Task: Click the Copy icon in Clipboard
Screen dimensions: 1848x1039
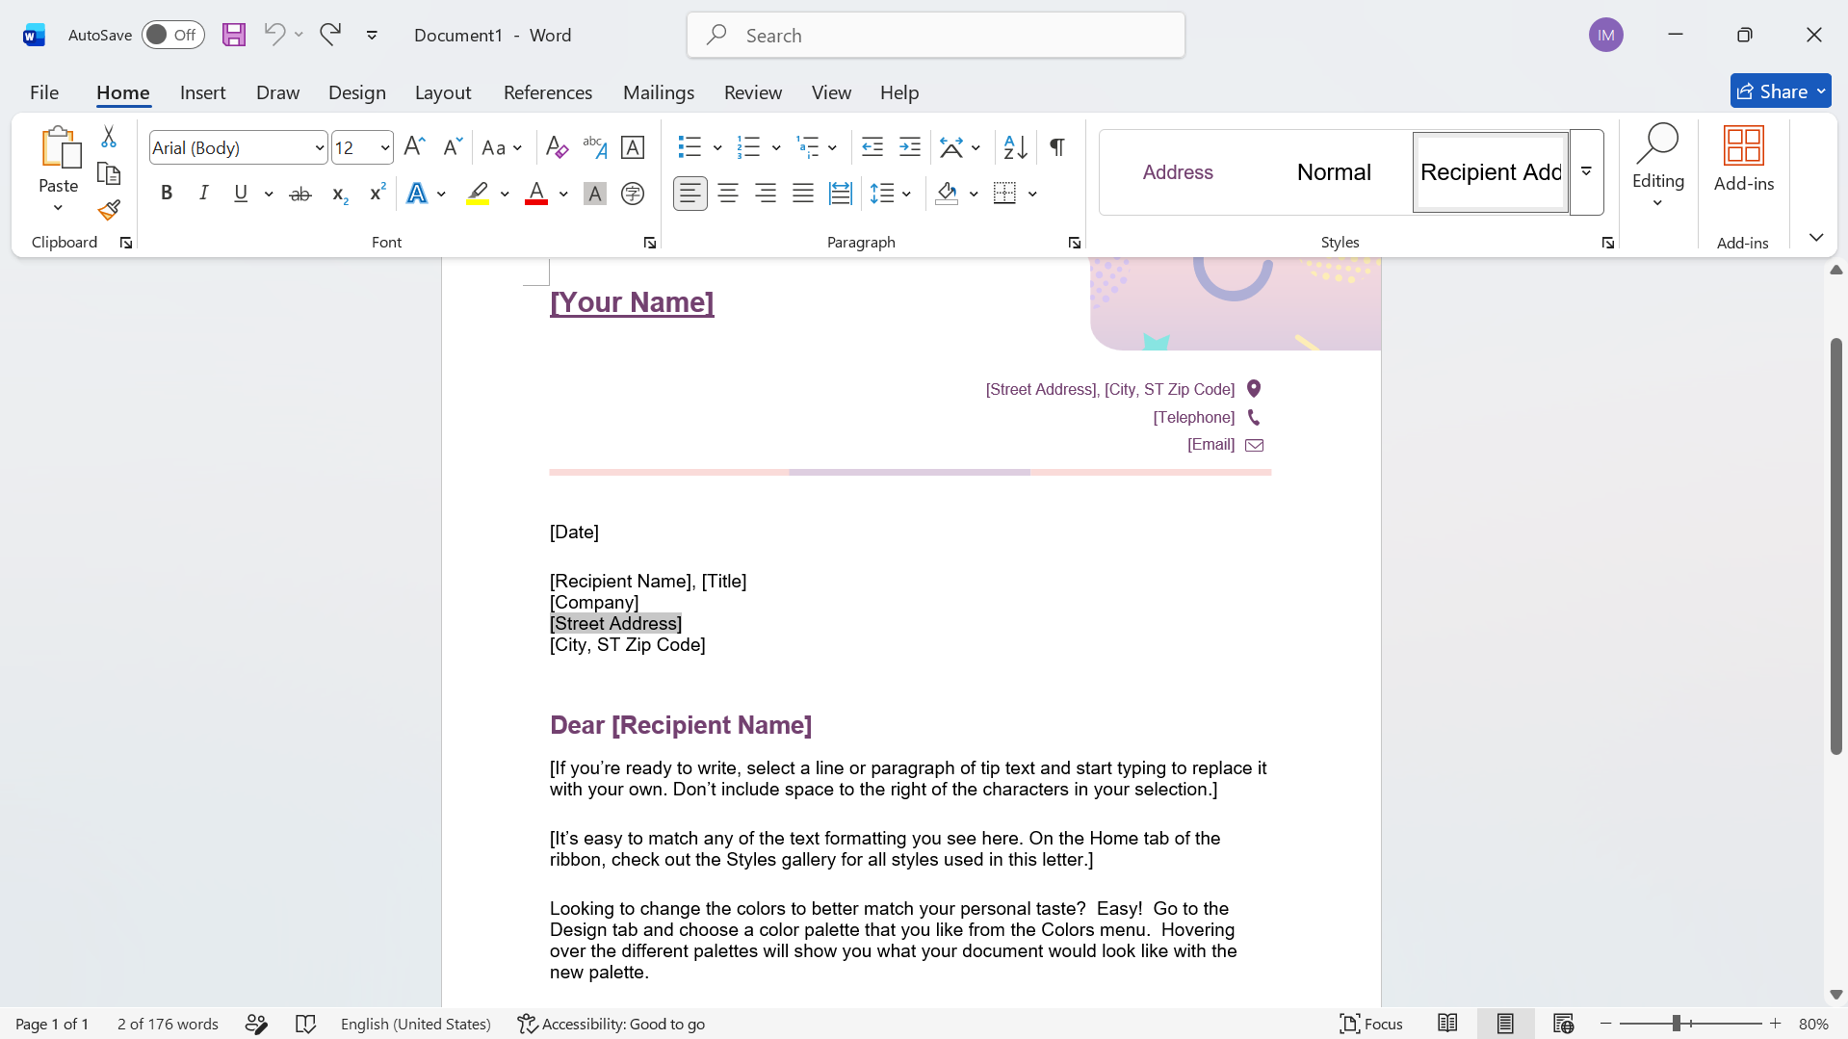Action: click(109, 173)
